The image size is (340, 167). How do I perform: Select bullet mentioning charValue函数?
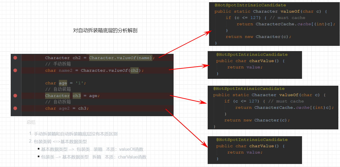94,157
